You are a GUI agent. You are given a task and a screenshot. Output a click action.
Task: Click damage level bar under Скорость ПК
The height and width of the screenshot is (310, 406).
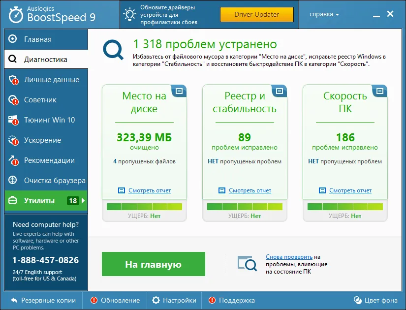point(345,206)
